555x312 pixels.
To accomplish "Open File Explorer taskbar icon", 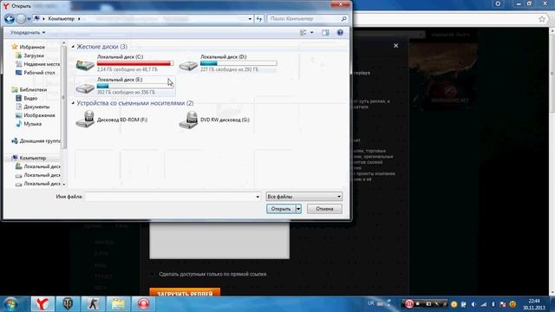I will click(x=118, y=304).
